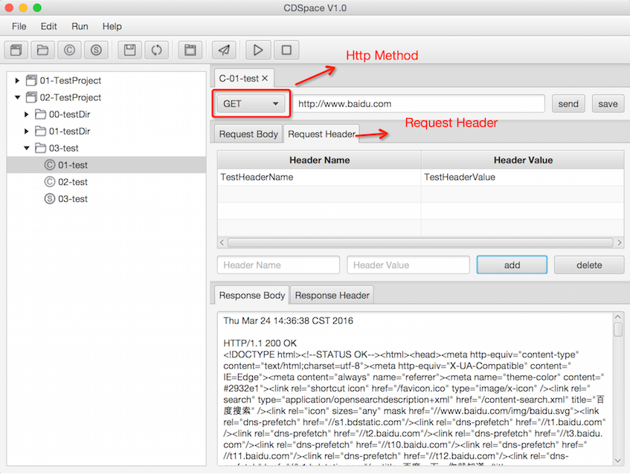The image size is (630, 474).
Task: Click the circled S toolbar icon
Action: pos(96,51)
